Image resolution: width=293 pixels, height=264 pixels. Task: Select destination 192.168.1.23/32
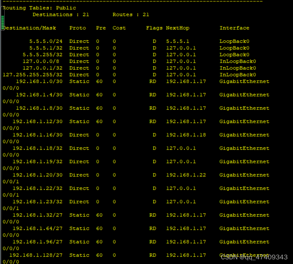[x=38, y=202]
